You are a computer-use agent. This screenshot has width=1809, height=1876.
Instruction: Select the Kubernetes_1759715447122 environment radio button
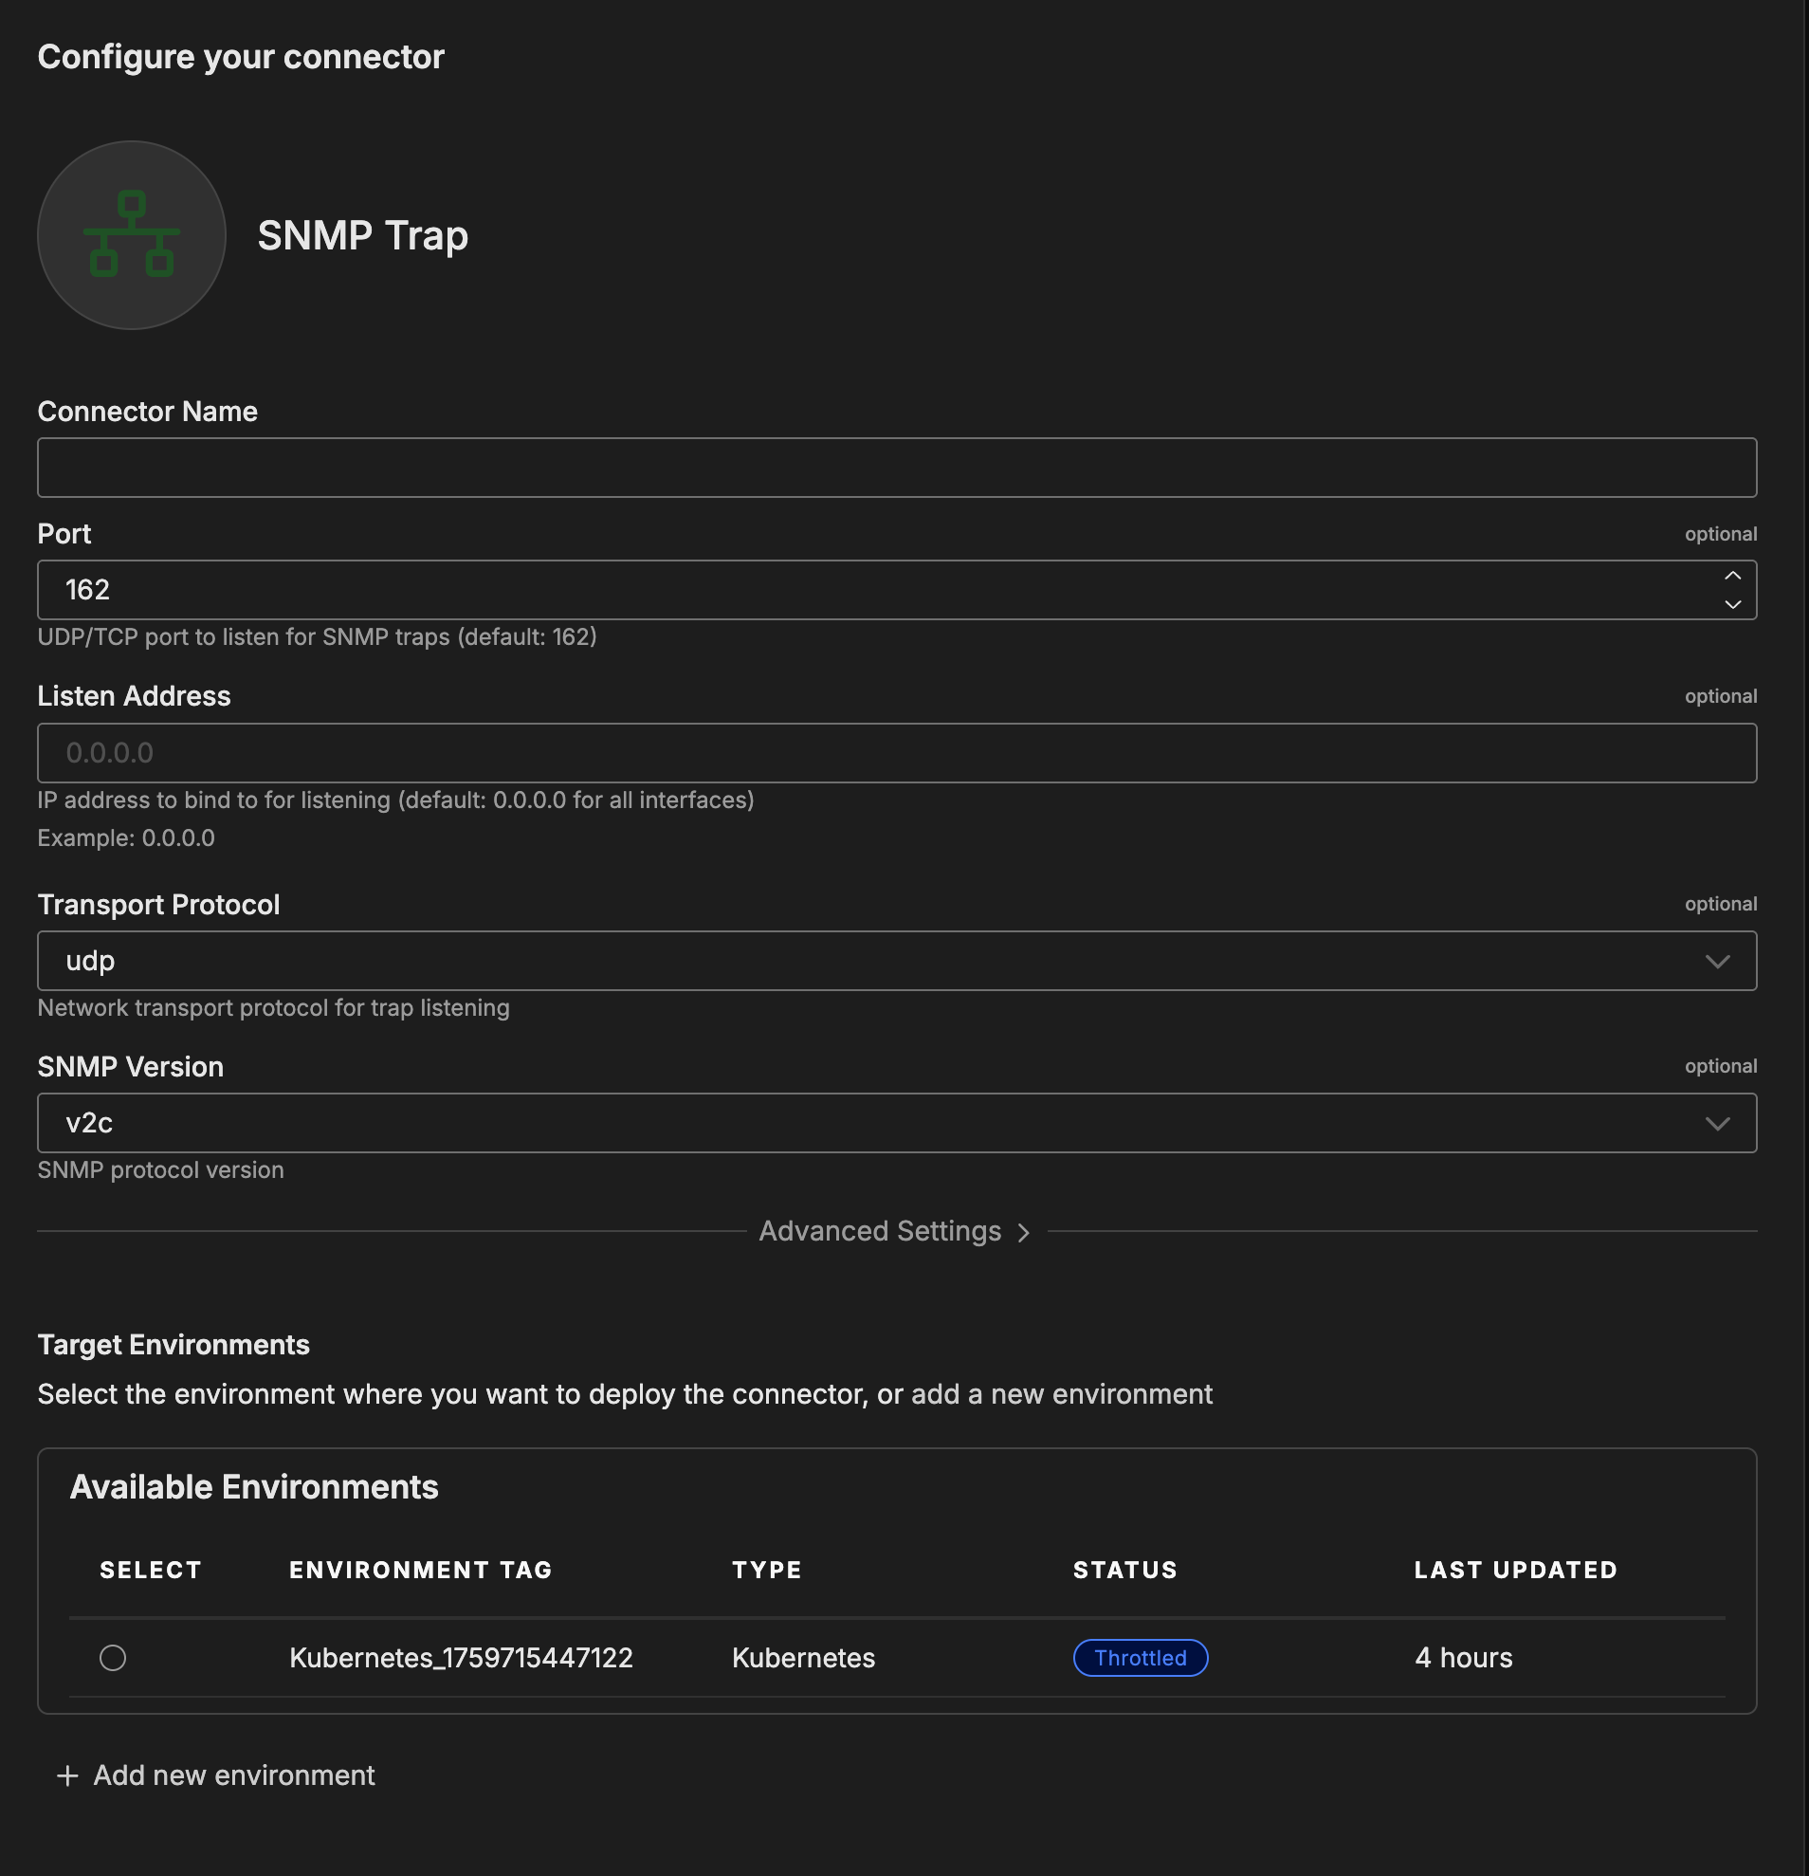113,1658
